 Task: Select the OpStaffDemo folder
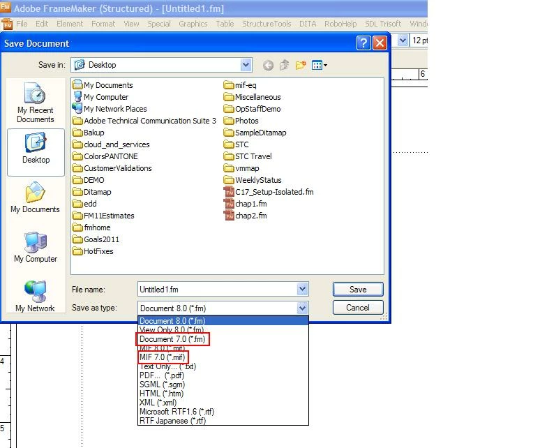pyautogui.click(x=253, y=109)
